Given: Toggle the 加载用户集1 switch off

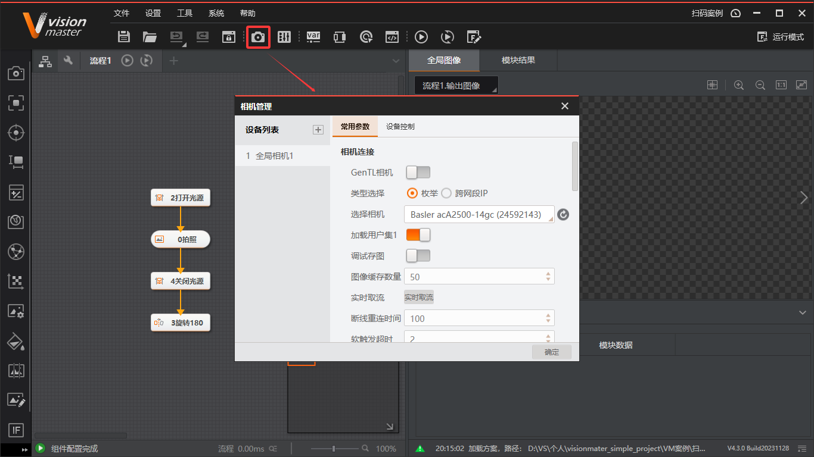Looking at the screenshot, I should click(x=418, y=235).
